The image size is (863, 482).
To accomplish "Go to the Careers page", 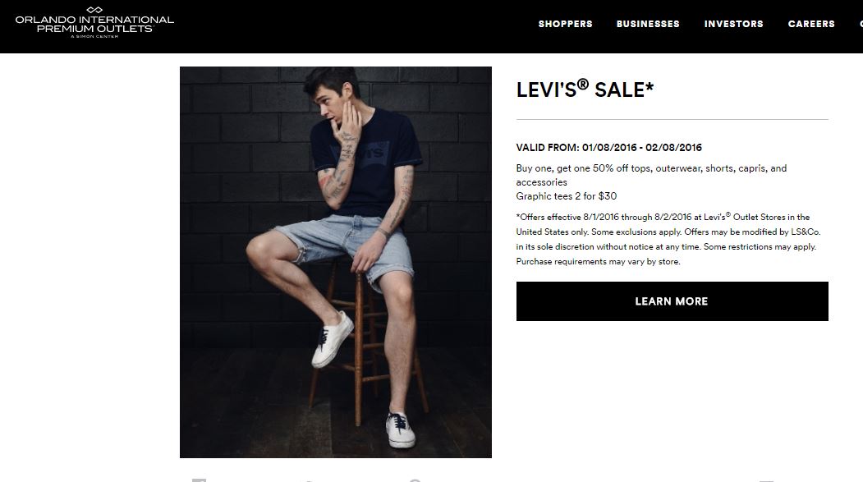I will pyautogui.click(x=811, y=24).
